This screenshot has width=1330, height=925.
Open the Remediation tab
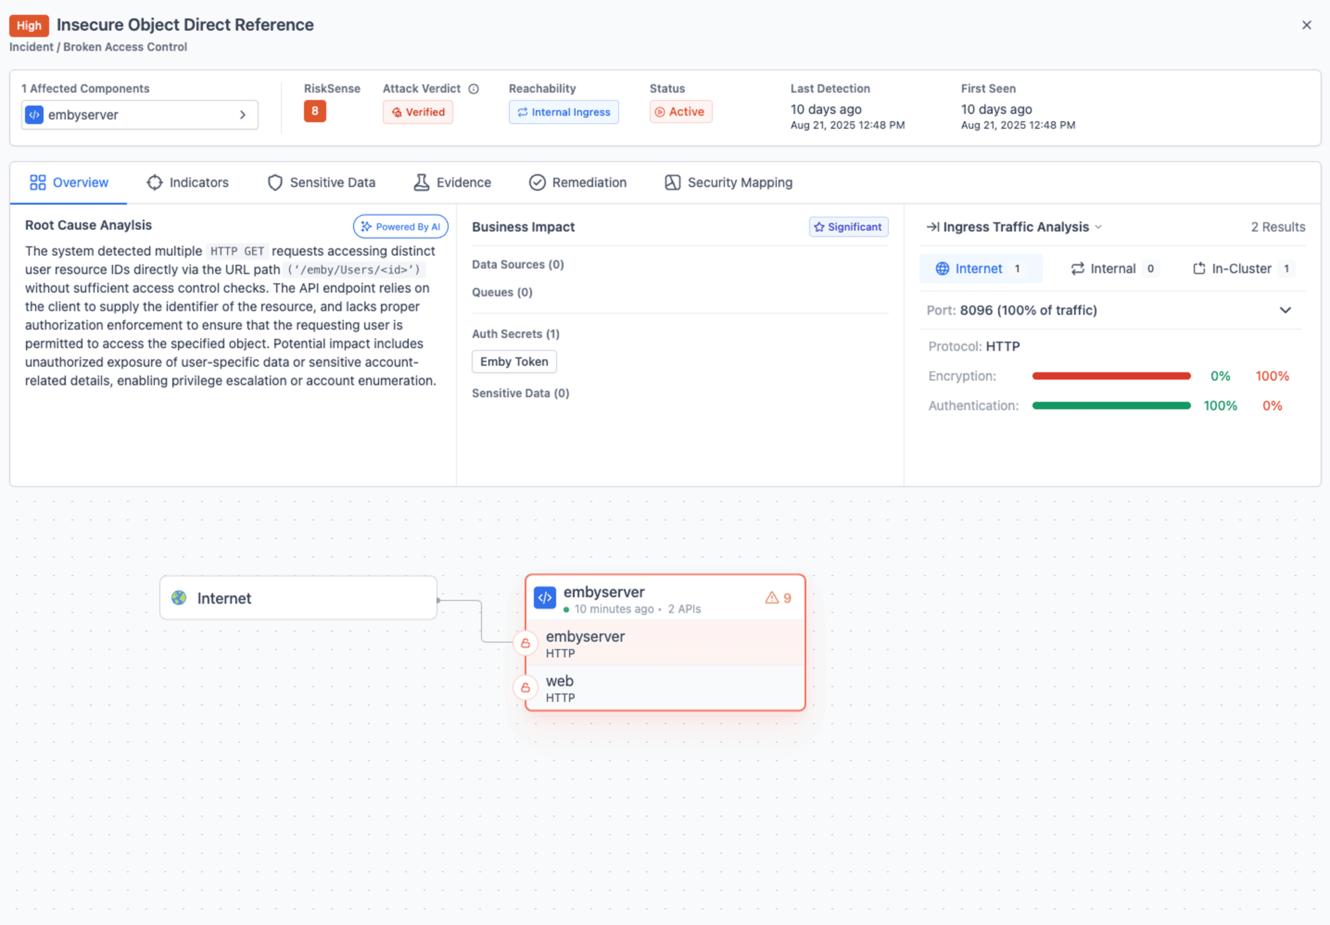pos(577,182)
